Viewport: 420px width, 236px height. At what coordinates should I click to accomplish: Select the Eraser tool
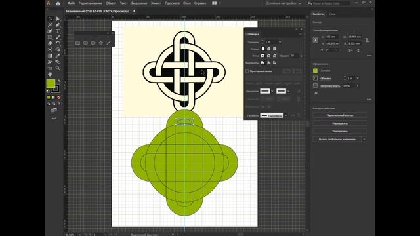click(50, 43)
